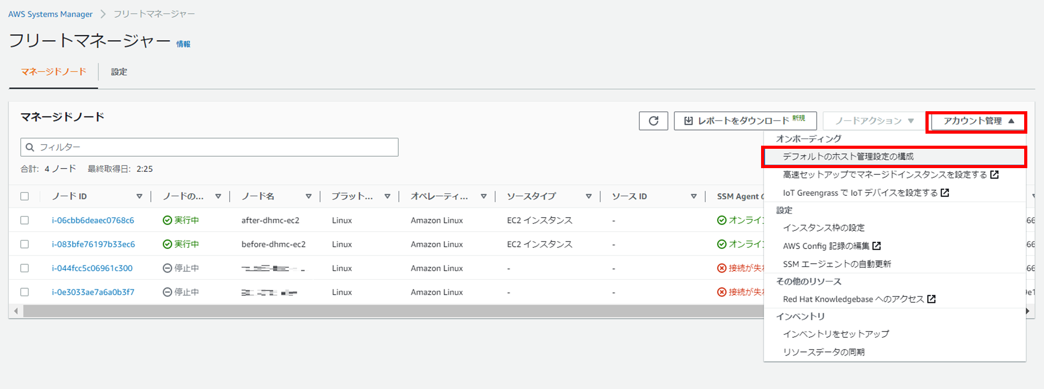Click before-dhmc-ec2 node name cell
The width and height of the screenshot is (1044, 389).
[274, 244]
